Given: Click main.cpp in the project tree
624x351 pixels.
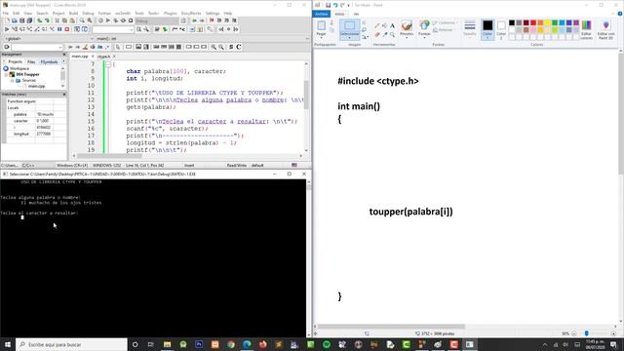Looking at the screenshot, I should point(36,86).
